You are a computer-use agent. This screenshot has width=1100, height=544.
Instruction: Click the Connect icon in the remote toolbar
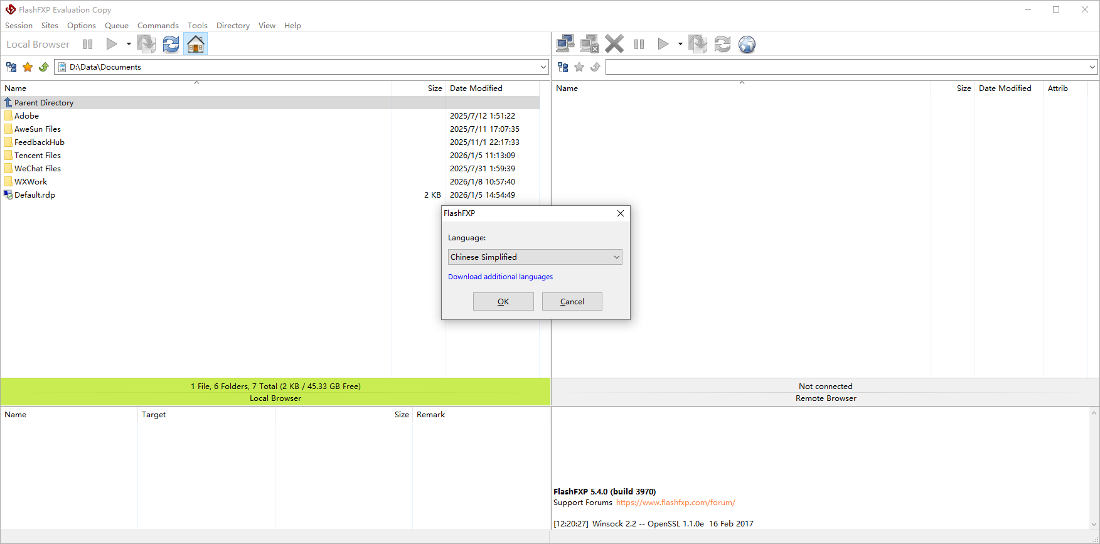point(565,44)
